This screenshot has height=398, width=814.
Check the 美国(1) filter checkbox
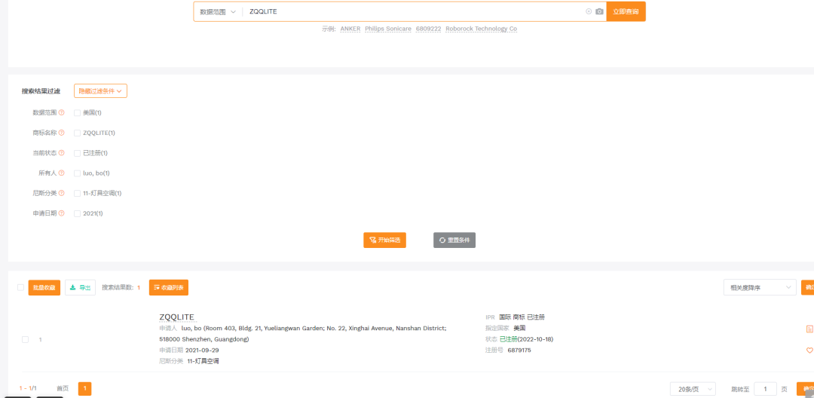pos(77,112)
